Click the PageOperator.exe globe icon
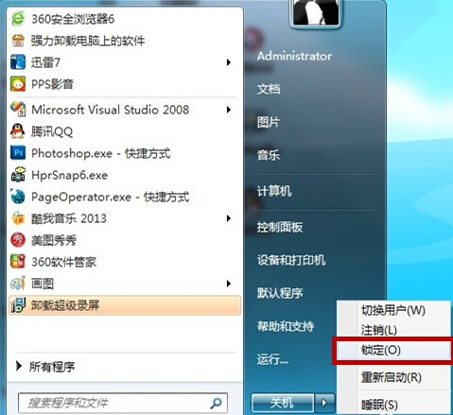The height and width of the screenshot is (415, 453). click(x=18, y=197)
